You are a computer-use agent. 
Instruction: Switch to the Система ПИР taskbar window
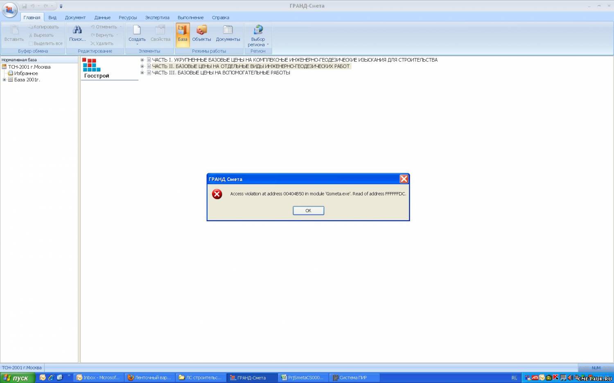point(354,378)
